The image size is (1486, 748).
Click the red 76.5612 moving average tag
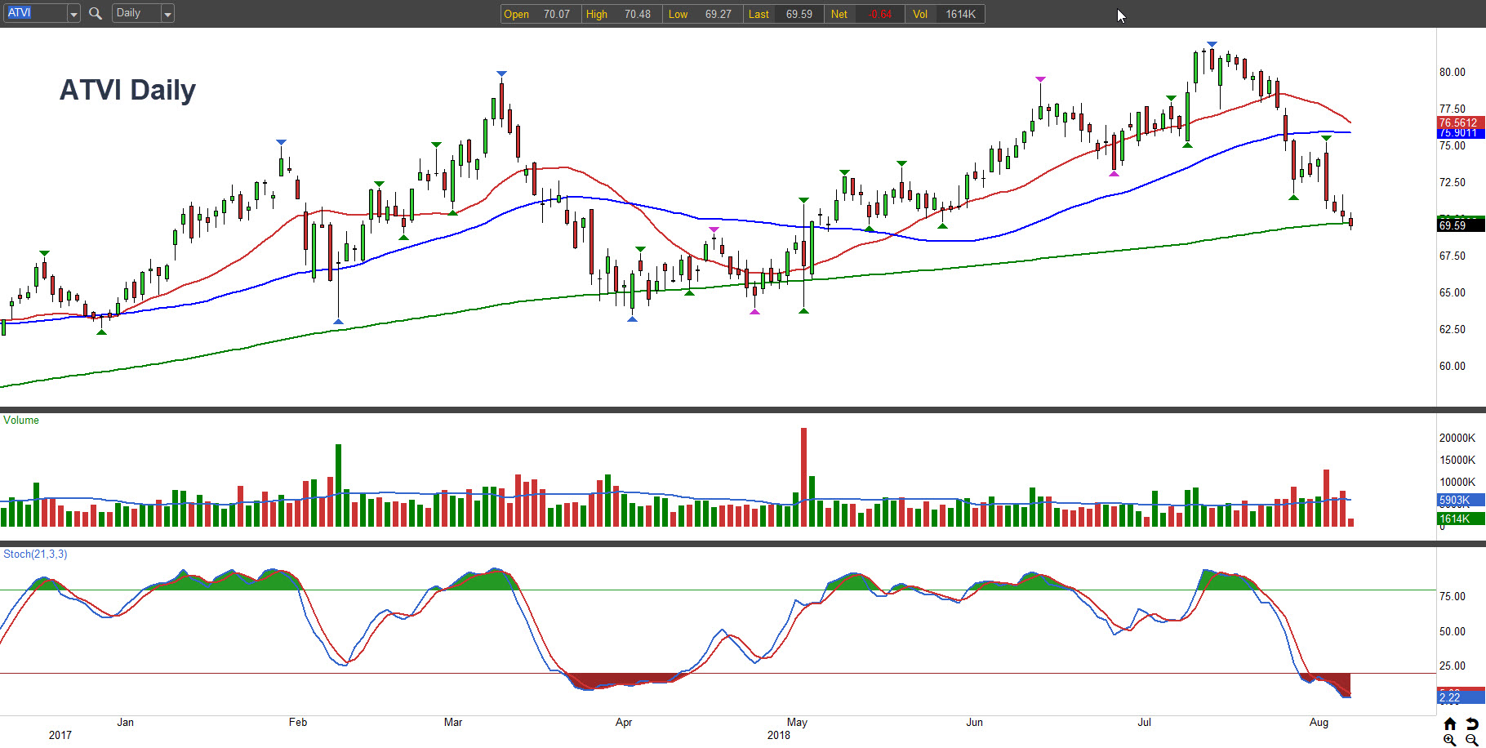point(1461,122)
